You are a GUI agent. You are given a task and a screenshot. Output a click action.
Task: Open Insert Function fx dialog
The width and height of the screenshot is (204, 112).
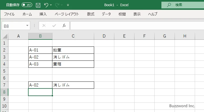pos(64,25)
